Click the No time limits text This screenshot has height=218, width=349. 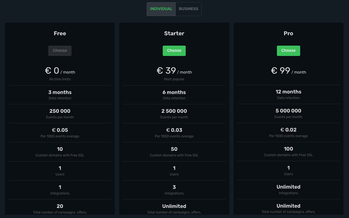(x=60, y=79)
